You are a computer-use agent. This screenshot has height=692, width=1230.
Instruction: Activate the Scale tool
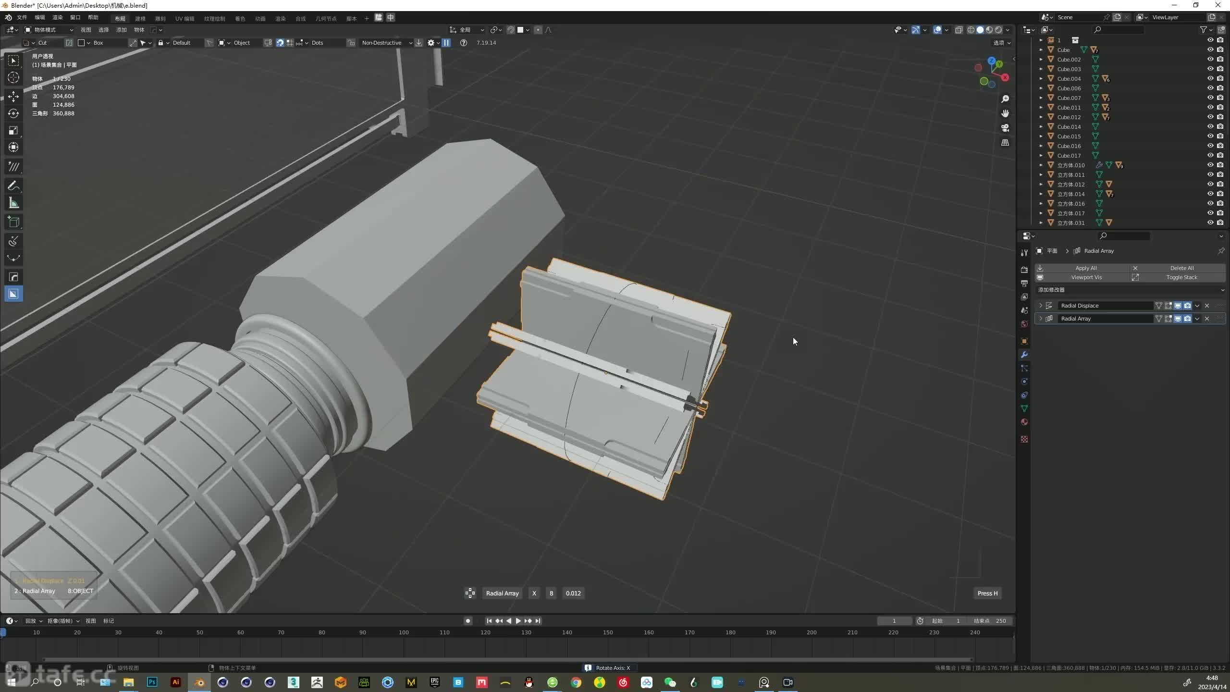tap(13, 130)
